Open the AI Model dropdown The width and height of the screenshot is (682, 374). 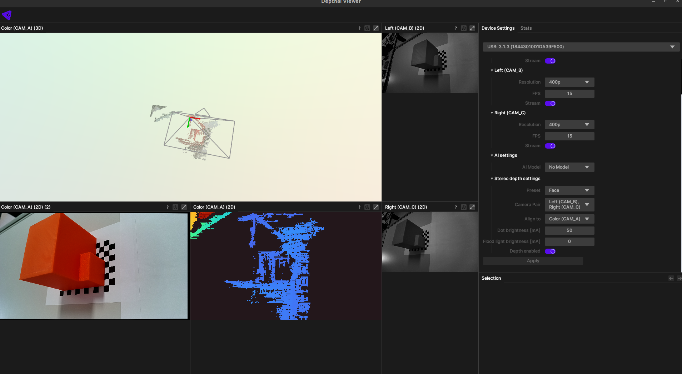pos(569,167)
